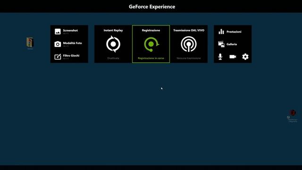The image size is (302, 170).
Task: Stop recording via green Registrazione icon
Action: (151, 44)
